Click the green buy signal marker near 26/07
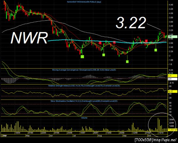Image resolution: width=178 pixels, height=143 pixels. (x=104, y=55)
